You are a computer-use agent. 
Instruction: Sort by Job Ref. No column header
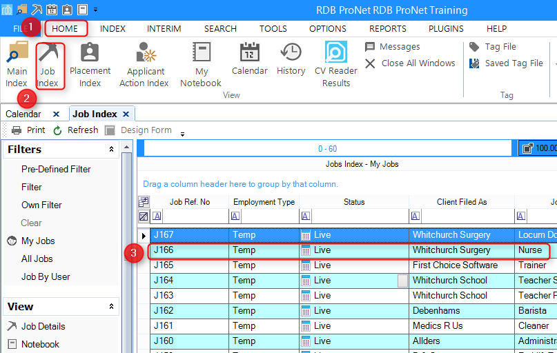(190, 202)
